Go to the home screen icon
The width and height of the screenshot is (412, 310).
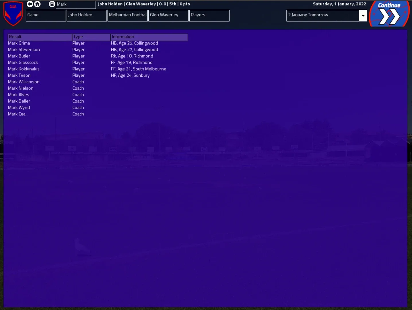point(37,4)
